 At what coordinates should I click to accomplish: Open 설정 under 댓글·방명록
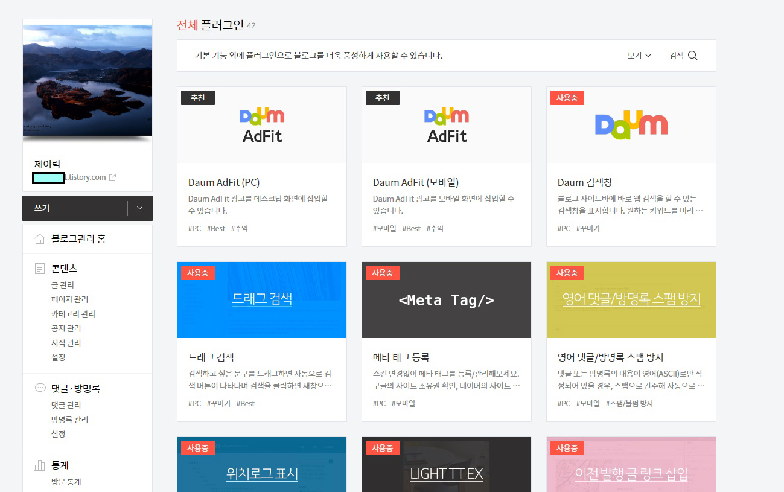click(58, 434)
